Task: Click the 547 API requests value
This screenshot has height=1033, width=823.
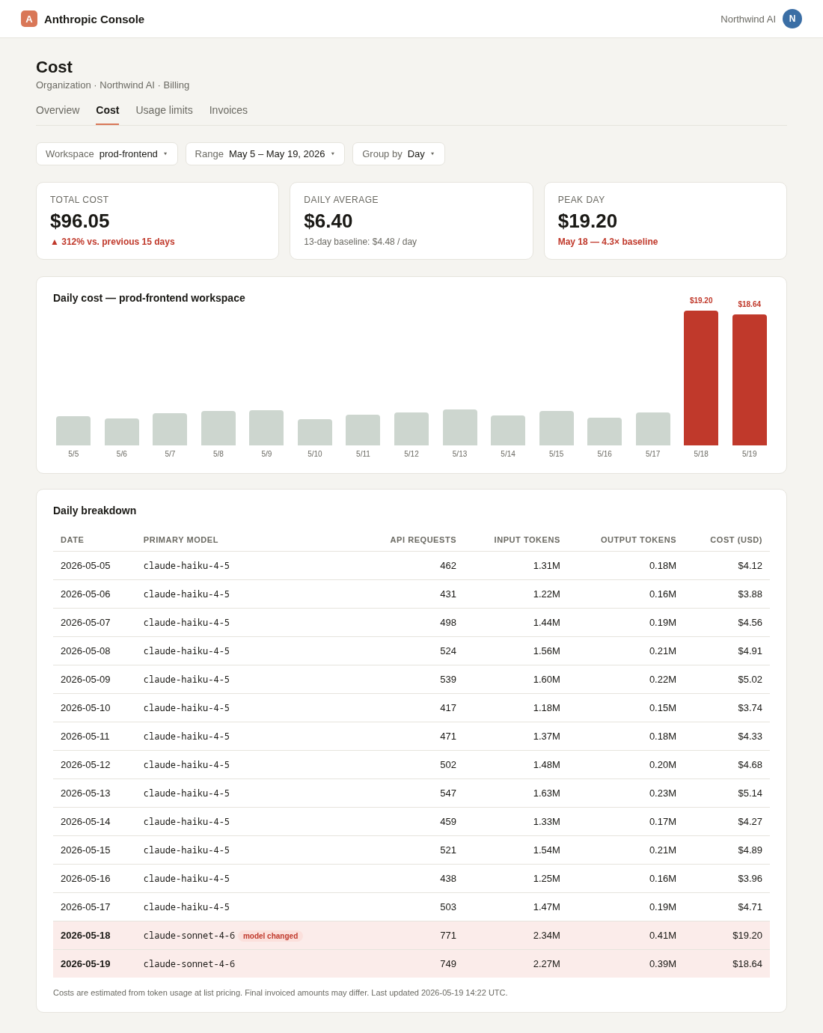Action: (x=448, y=793)
